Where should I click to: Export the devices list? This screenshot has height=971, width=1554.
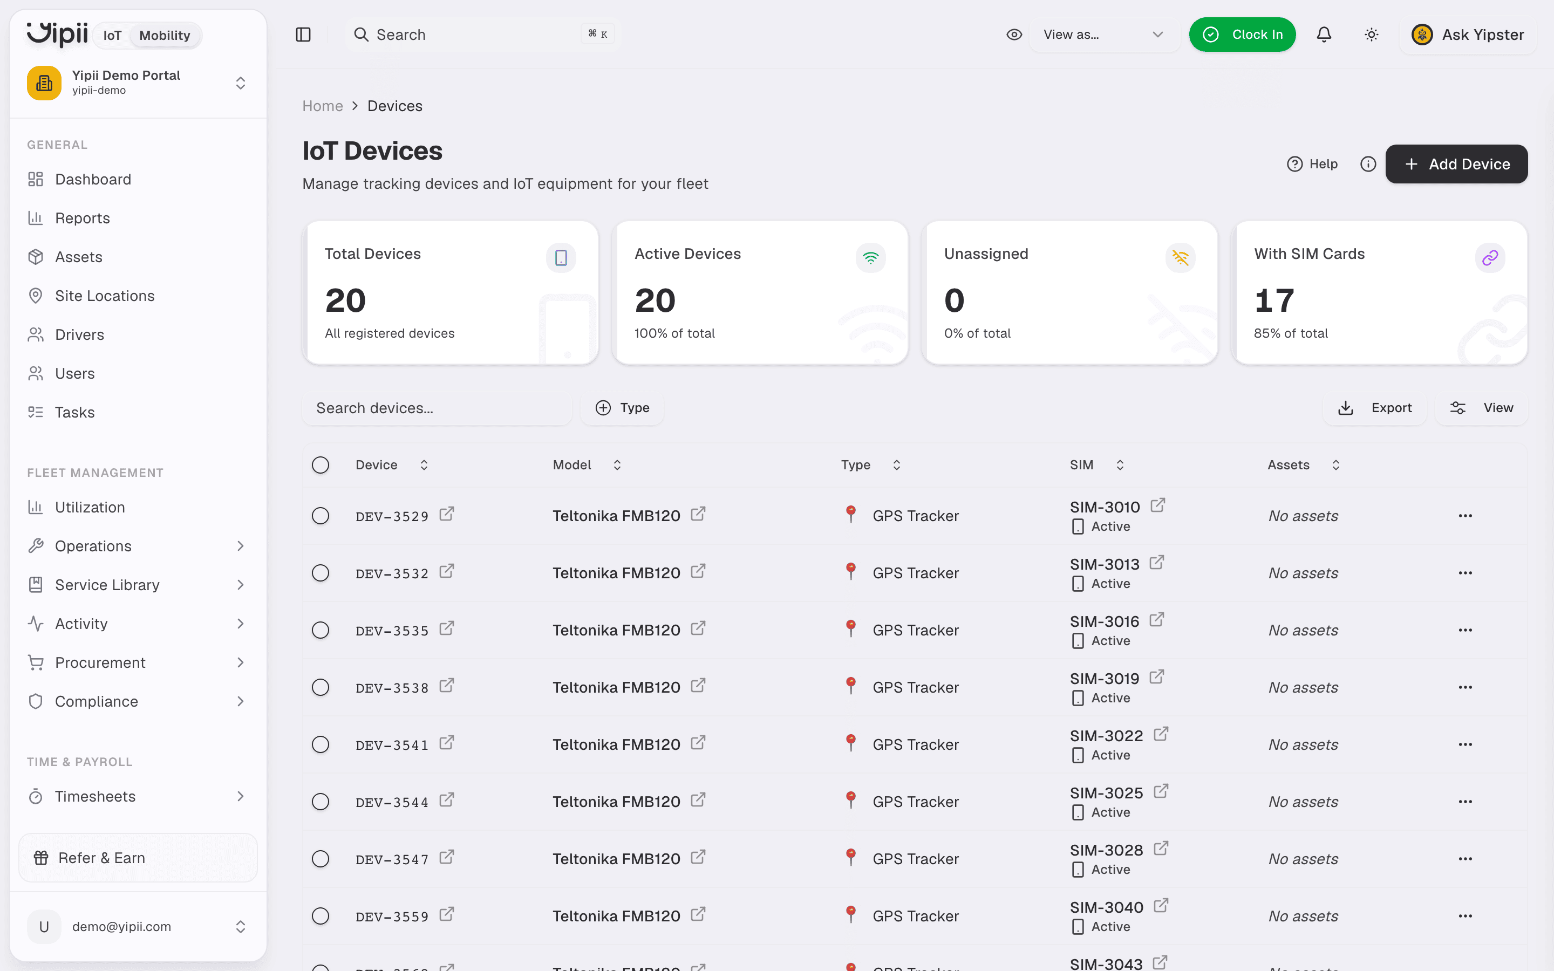pos(1374,408)
